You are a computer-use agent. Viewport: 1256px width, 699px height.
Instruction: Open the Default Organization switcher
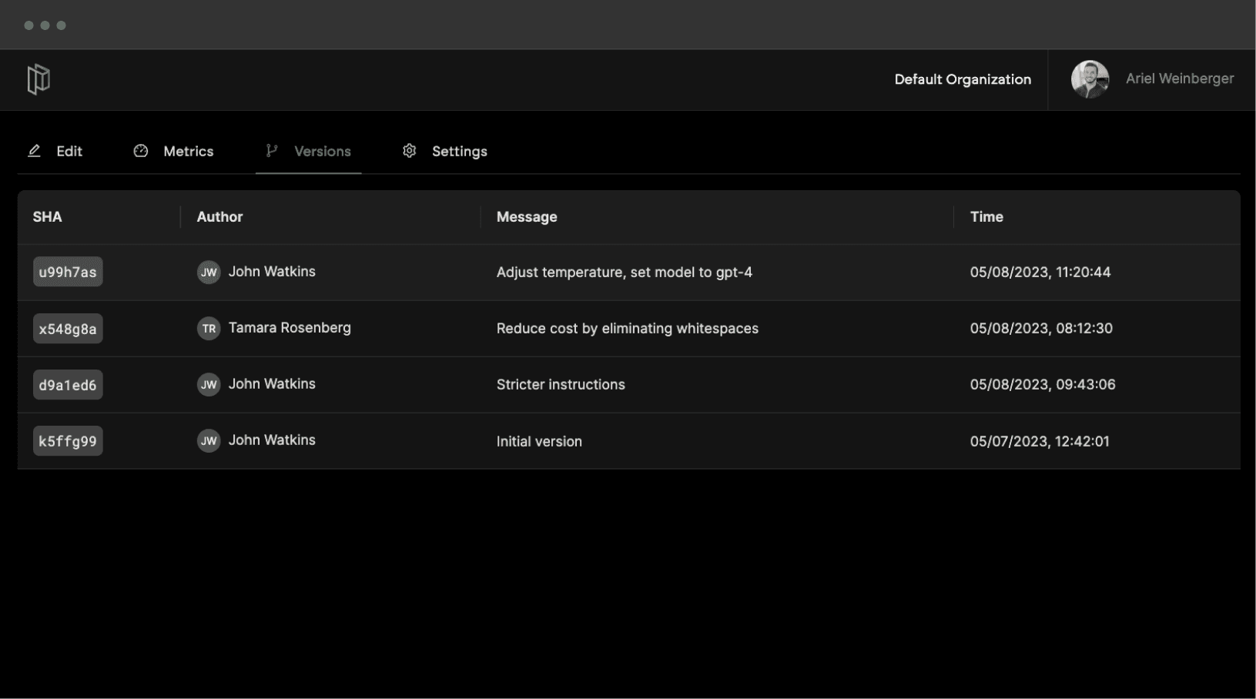click(x=962, y=79)
